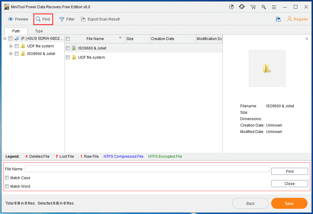Click the headset support icon
Image resolution: width=313 pixels, height=214 pixels.
click(242, 7)
